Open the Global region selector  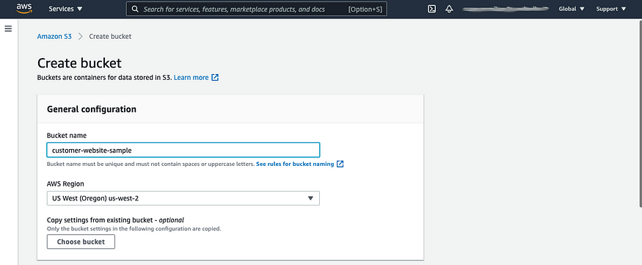pos(571,9)
